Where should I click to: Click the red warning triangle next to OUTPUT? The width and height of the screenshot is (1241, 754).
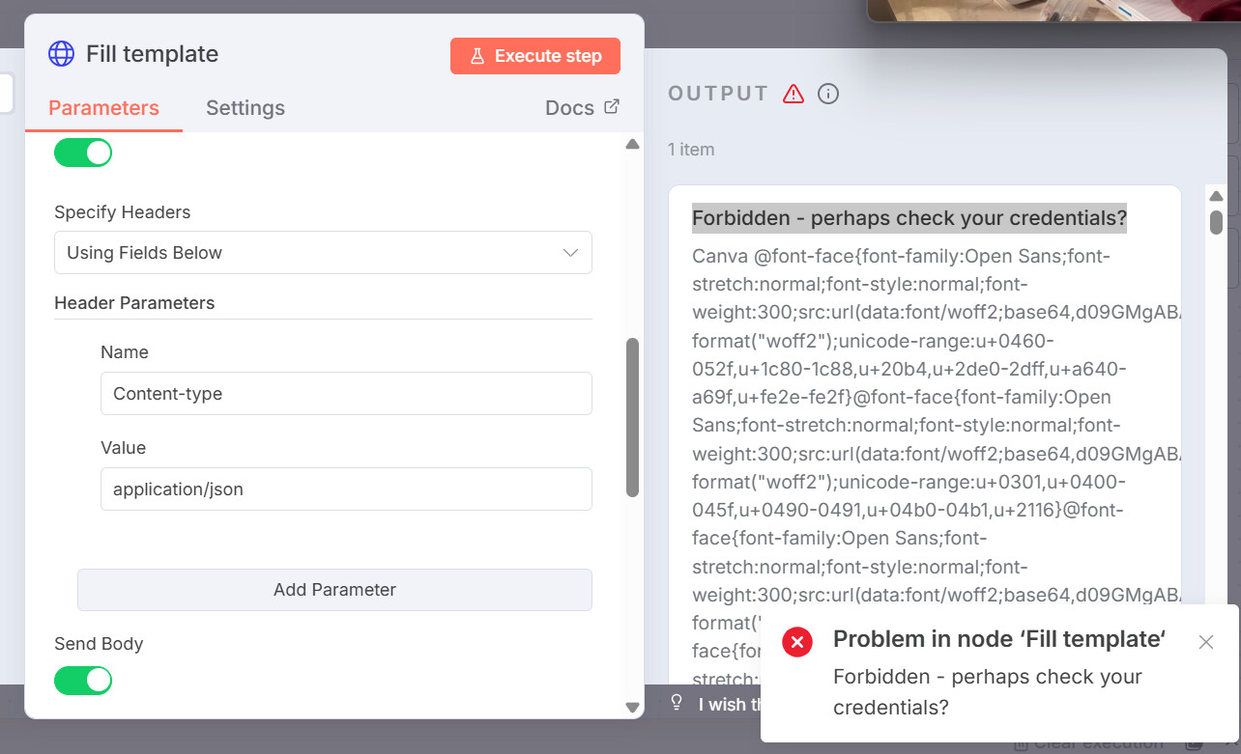point(794,94)
